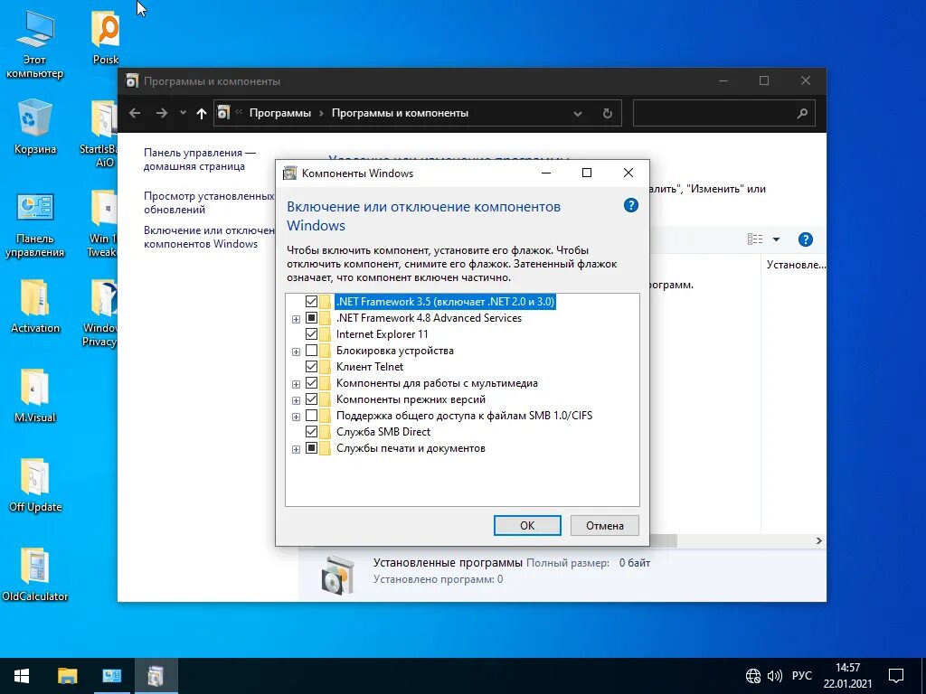Image resolution: width=926 pixels, height=694 pixels.
Task: Select the Poisk desktop folder icon
Action: 106,38
